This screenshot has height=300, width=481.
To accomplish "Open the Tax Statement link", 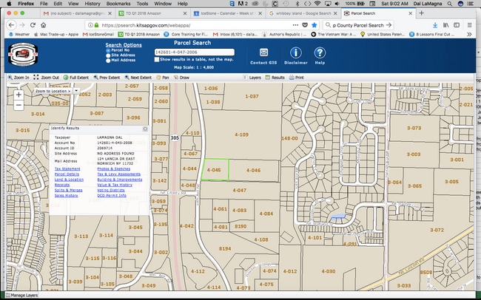I will pyautogui.click(x=67, y=169).
